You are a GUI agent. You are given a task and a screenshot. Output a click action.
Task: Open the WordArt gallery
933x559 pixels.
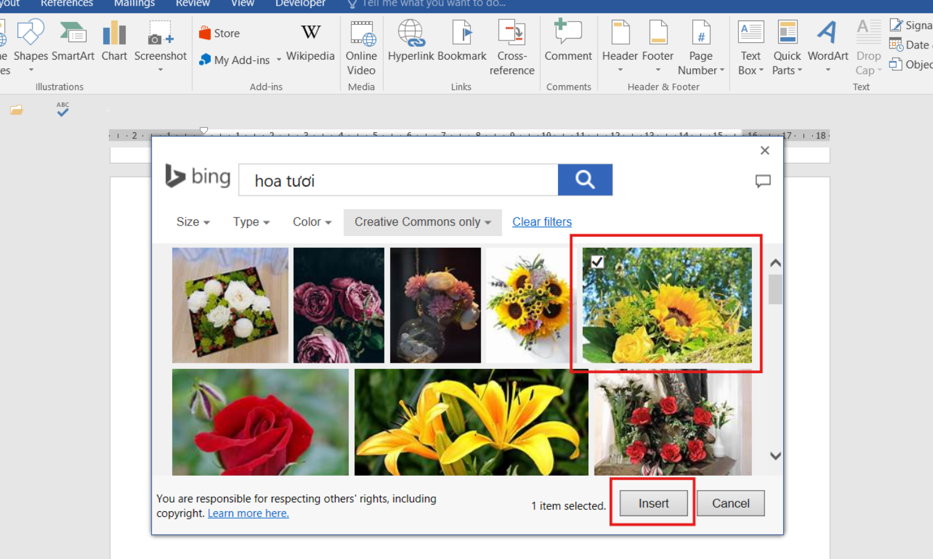[x=827, y=41]
